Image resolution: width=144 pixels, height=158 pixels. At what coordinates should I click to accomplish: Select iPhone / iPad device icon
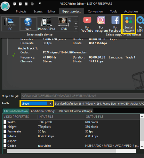point(46,24)
